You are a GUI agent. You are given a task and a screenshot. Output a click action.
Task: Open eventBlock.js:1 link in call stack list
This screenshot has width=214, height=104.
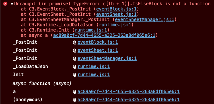pyautogui.click(x=98, y=42)
